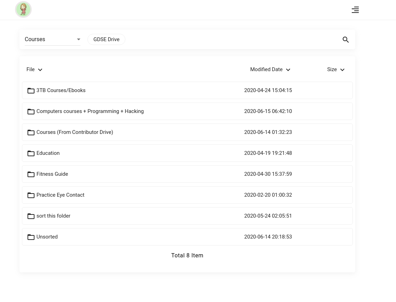
Task: Open the Courses drive dropdown
Action: (x=53, y=39)
